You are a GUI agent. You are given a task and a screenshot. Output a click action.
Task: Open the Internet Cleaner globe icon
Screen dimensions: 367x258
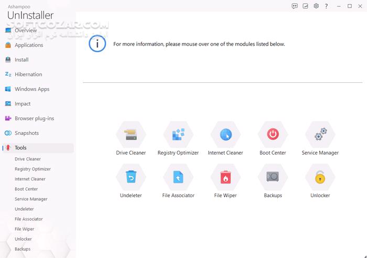pos(225,134)
